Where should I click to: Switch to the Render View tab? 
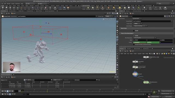(21, 11)
